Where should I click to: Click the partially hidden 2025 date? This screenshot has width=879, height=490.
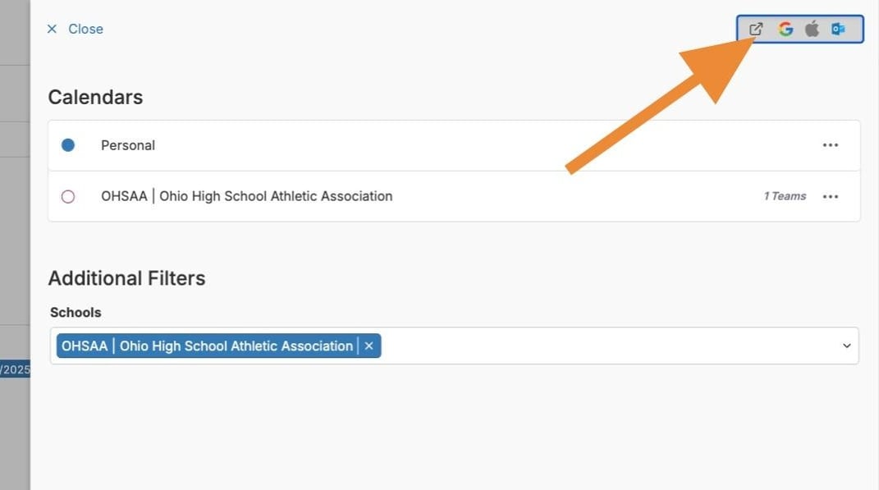coord(15,369)
